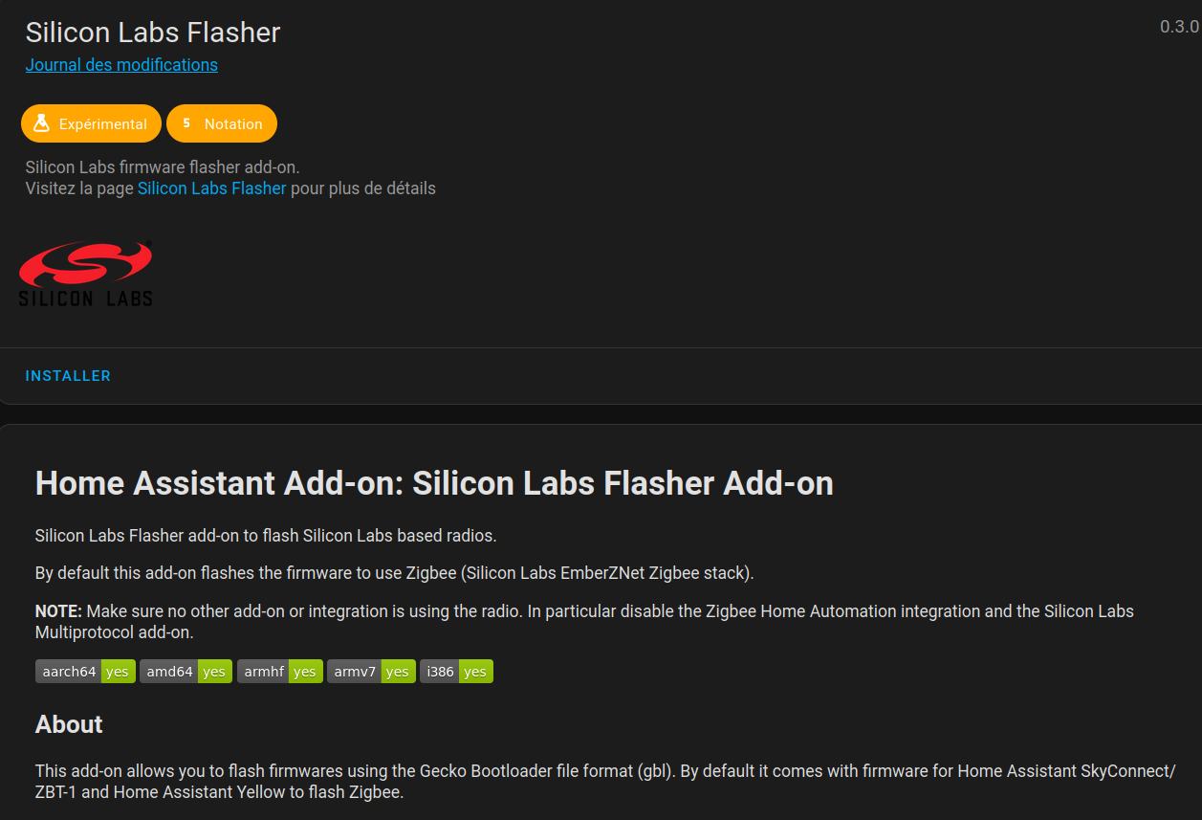Image resolution: width=1202 pixels, height=820 pixels.
Task: Click the armv7 architecture badge
Action: [371, 672]
